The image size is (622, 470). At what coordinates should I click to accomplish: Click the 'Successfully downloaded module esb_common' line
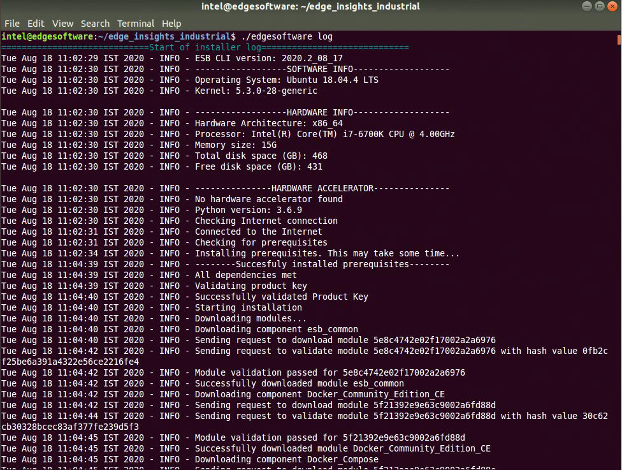click(x=202, y=383)
